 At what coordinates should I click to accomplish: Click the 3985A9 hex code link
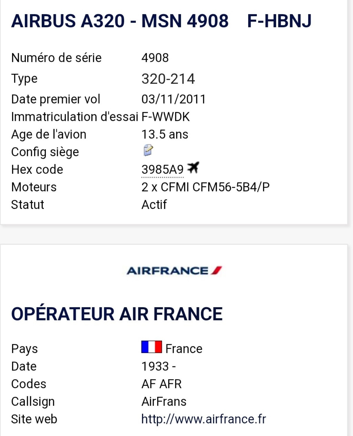click(x=162, y=169)
